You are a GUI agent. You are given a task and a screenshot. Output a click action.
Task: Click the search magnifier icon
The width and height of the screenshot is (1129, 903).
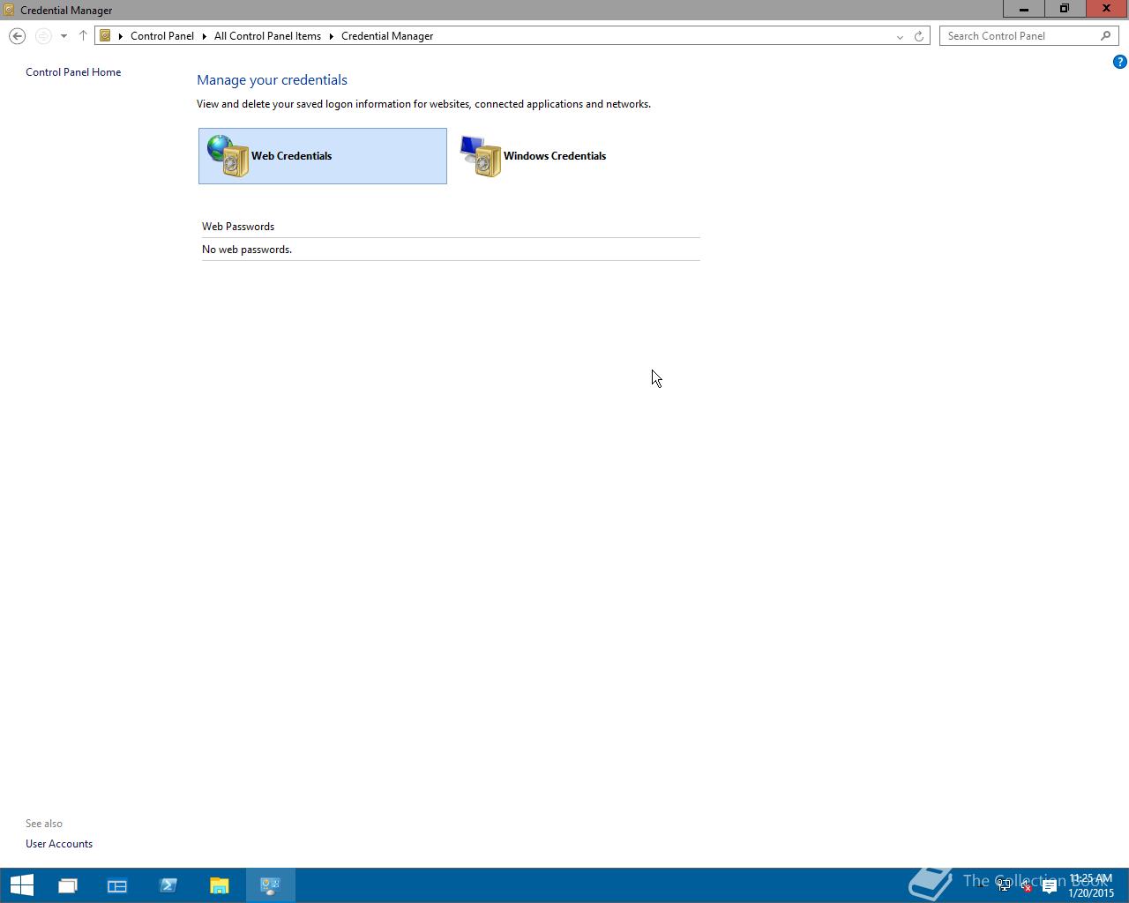click(x=1105, y=36)
